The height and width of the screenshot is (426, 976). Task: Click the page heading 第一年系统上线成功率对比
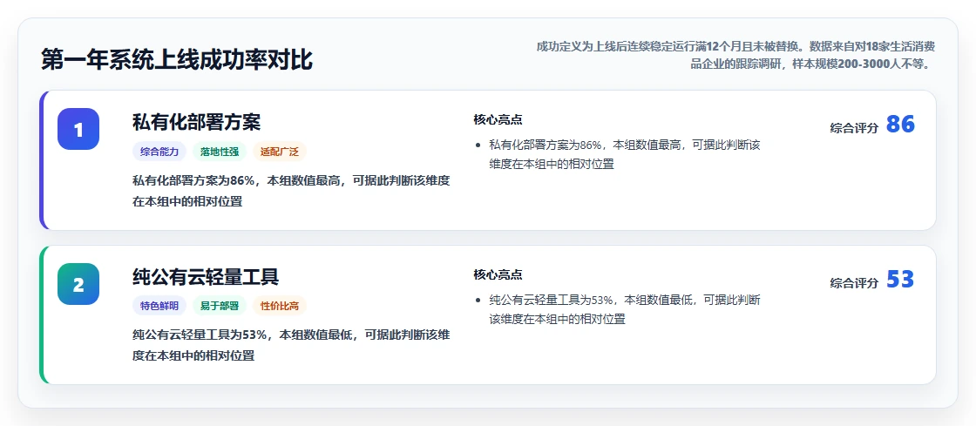[x=177, y=61]
